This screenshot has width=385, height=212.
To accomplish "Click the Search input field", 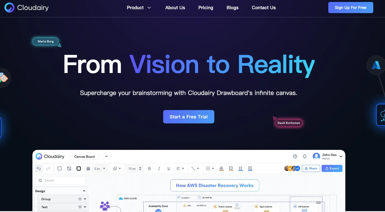I will (61, 181).
